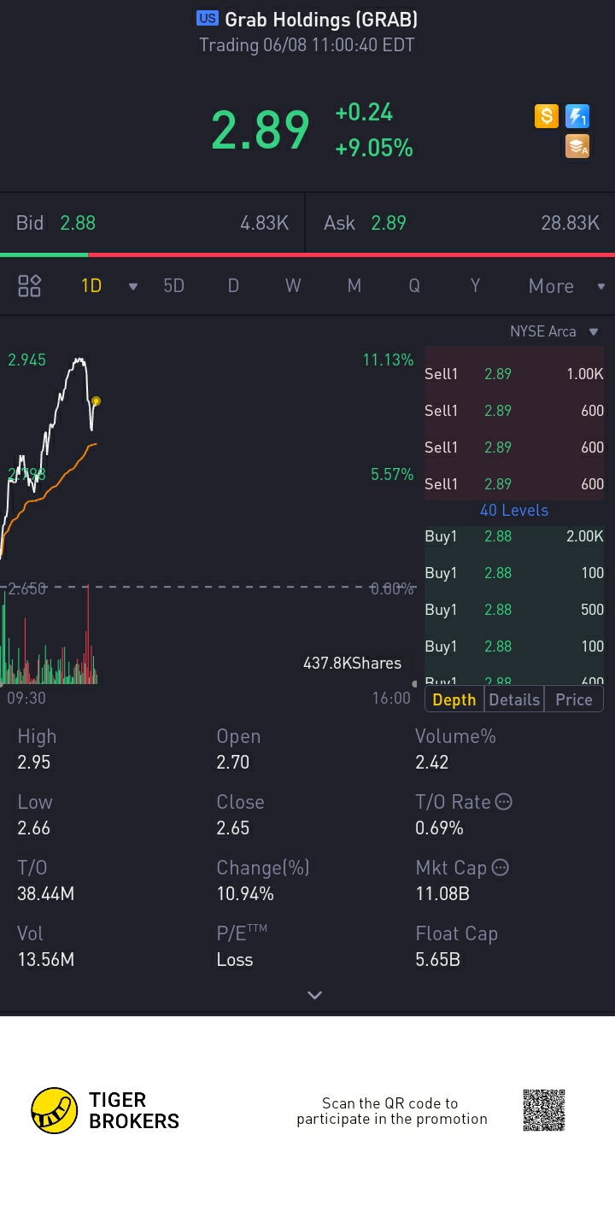Viewport: 615px width, 1205px height.
Task: Tap the Float Cap 5.65B value
Action: pyautogui.click(x=438, y=959)
